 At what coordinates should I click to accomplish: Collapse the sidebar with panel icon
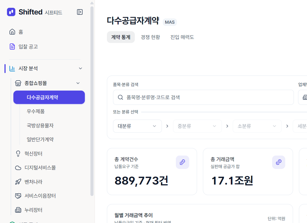(80, 12)
